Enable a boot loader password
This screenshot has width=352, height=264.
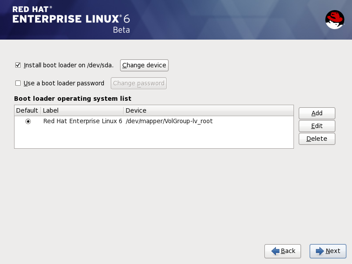click(x=17, y=83)
